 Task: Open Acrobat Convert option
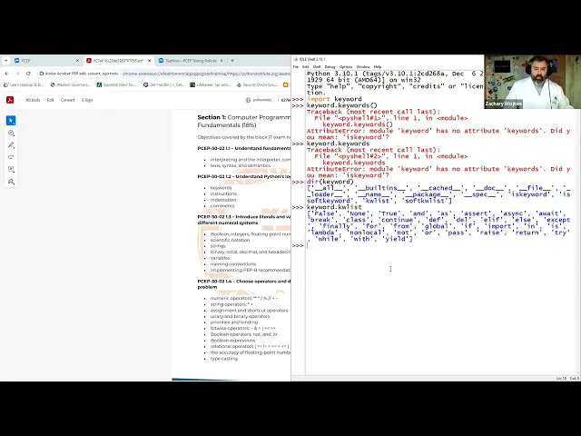pyautogui.click(x=67, y=100)
